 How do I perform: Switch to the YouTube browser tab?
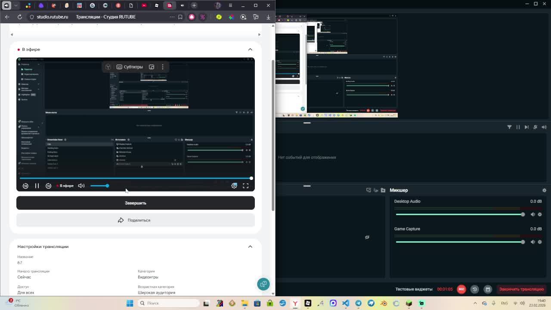click(144, 5)
